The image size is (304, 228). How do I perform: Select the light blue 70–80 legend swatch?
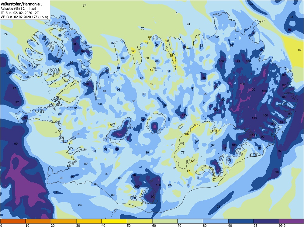(x=190, y=221)
